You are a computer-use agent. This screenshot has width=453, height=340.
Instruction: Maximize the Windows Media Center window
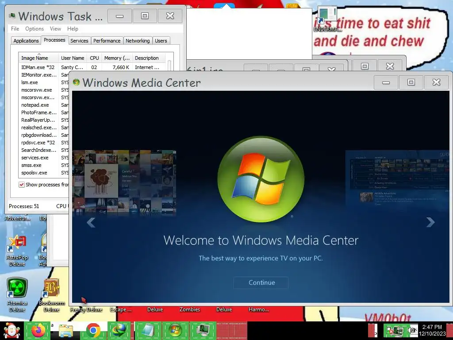click(x=411, y=82)
